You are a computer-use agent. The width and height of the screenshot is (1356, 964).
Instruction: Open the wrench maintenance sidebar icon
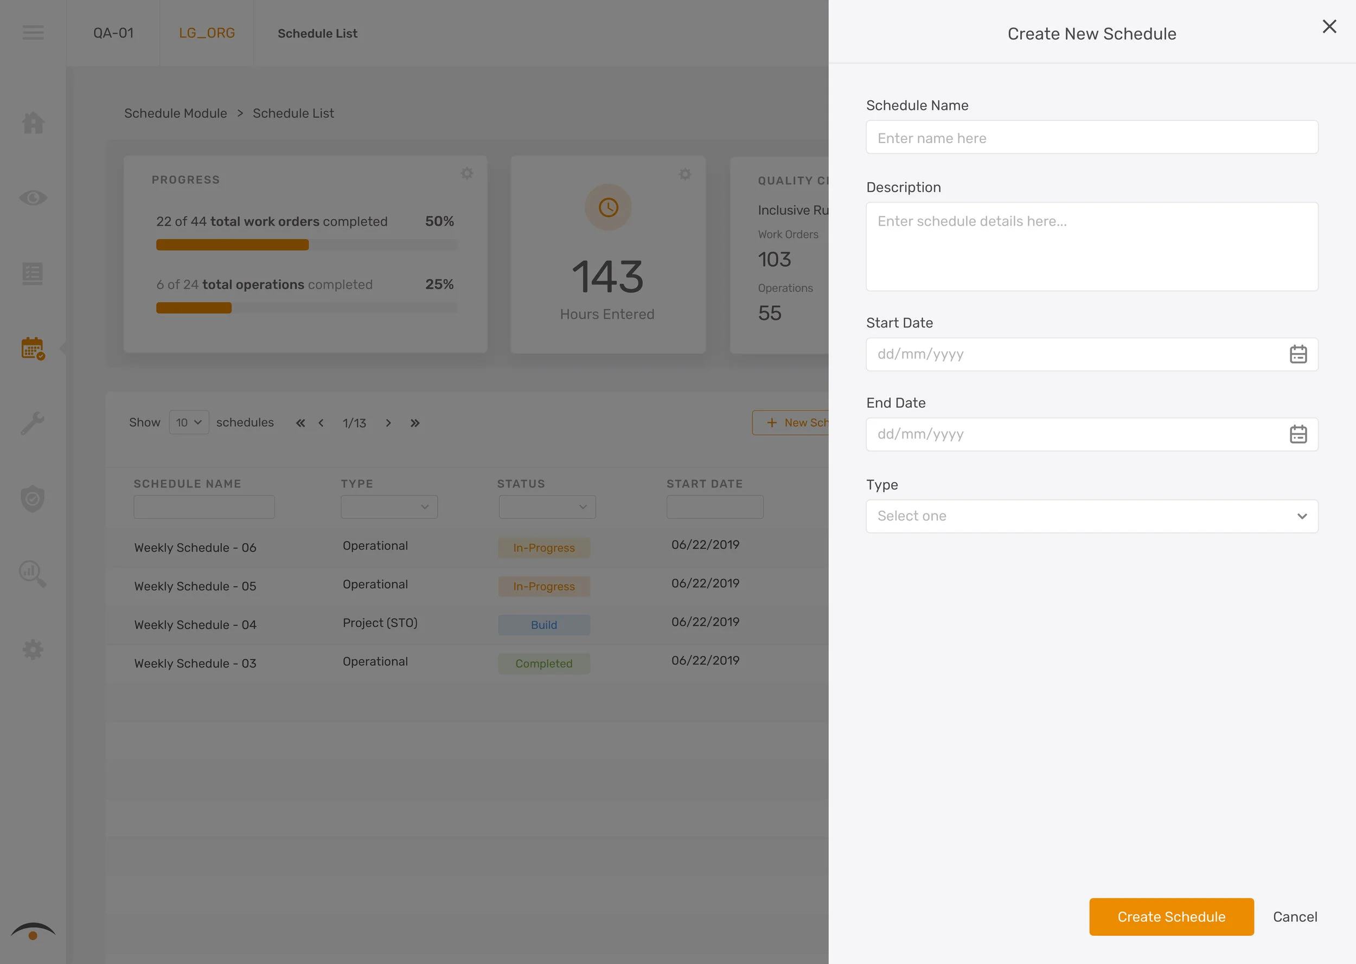click(x=33, y=423)
